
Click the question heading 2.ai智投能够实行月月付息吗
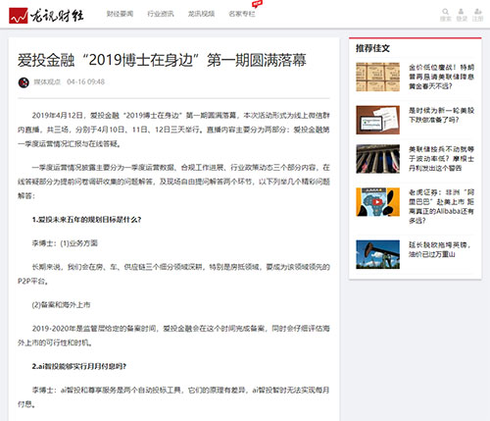click(78, 366)
